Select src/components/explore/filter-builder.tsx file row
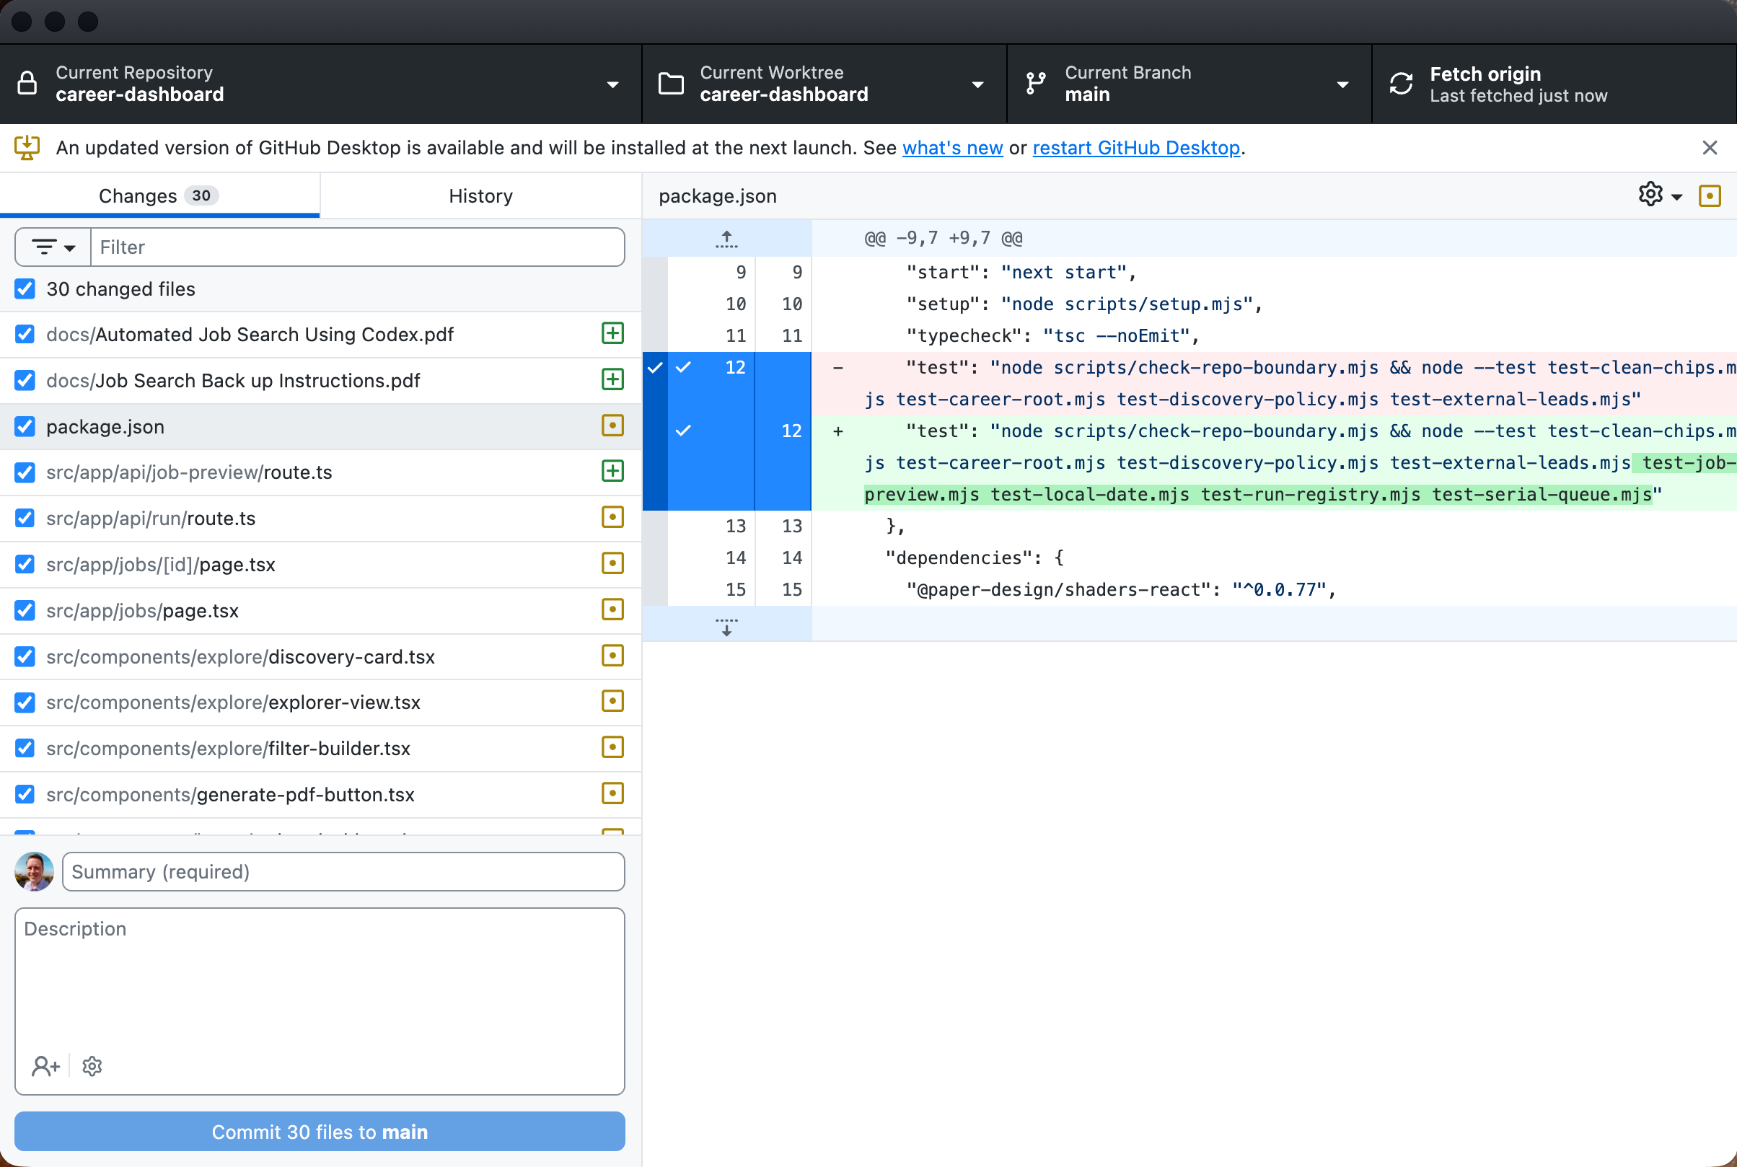 pyautogui.click(x=320, y=748)
